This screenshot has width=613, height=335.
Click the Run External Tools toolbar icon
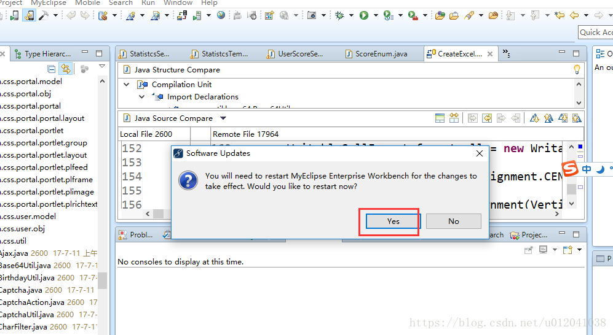click(x=413, y=15)
